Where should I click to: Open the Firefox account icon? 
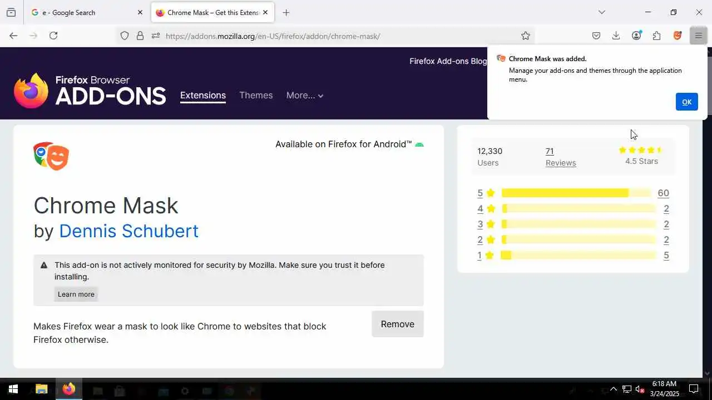pyautogui.click(x=637, y=36)
